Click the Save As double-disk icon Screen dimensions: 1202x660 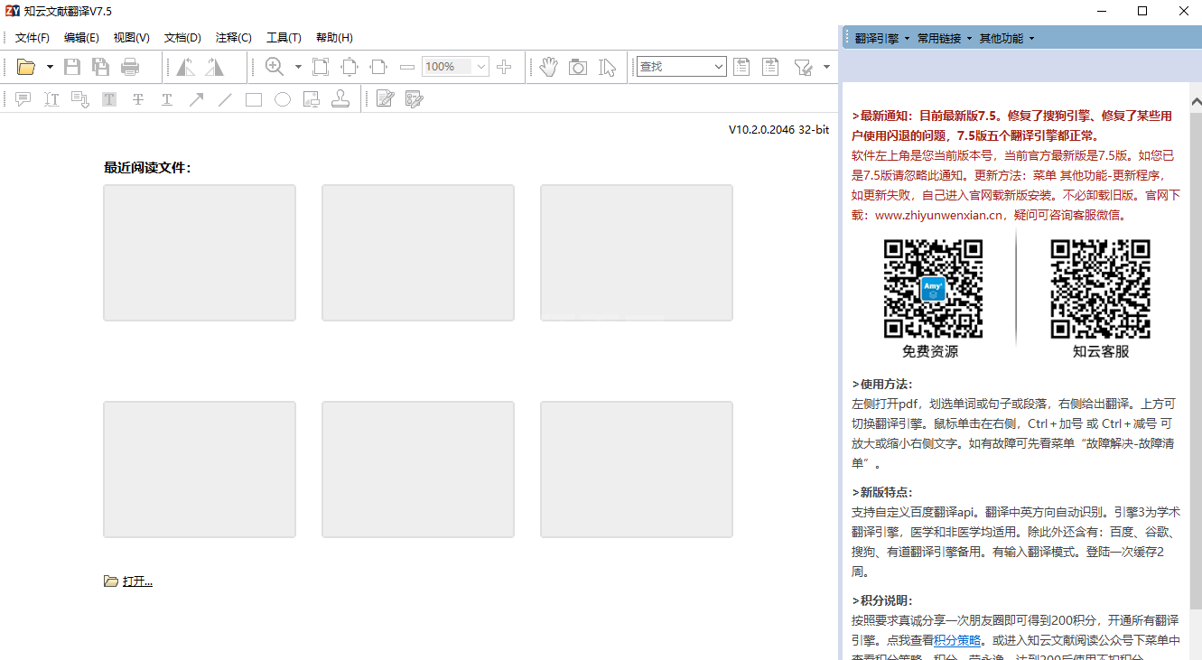click(x=101, y=67)
